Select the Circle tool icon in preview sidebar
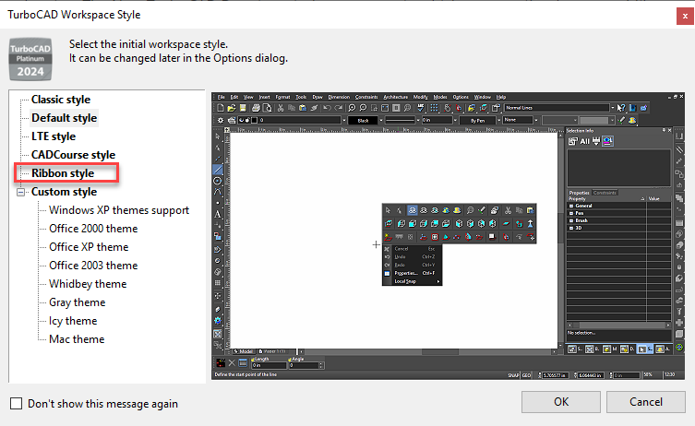 218,181
